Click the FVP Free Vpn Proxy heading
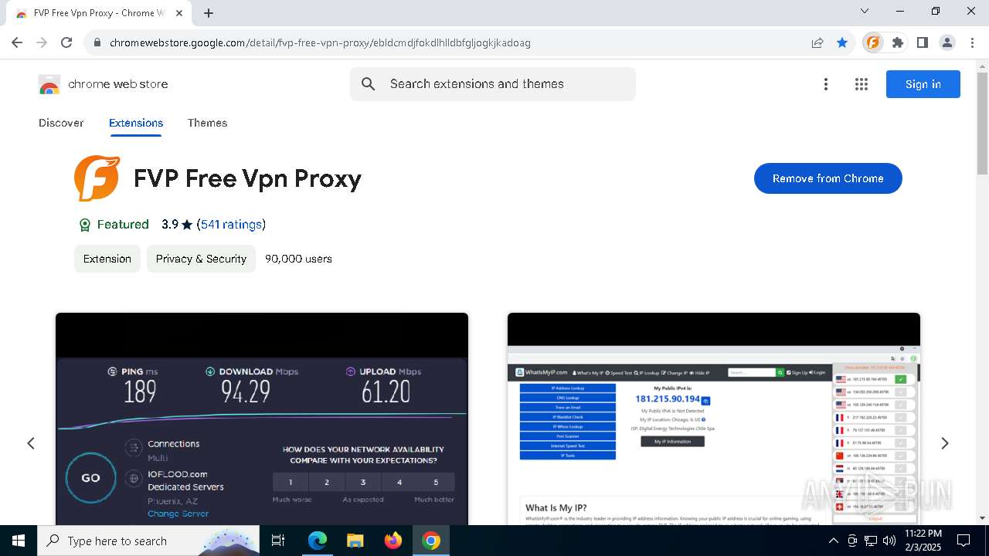The width and height of the screenshot is (989, 556). click(247, 178)
